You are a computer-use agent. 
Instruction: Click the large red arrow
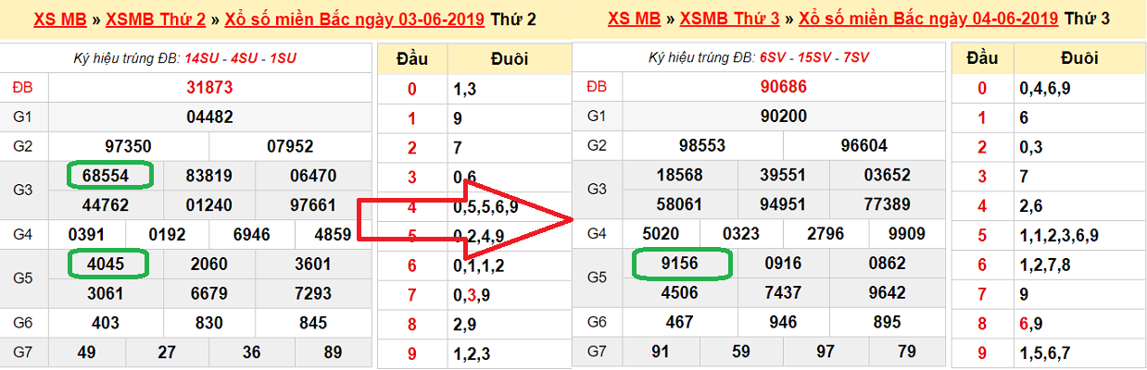463,219
